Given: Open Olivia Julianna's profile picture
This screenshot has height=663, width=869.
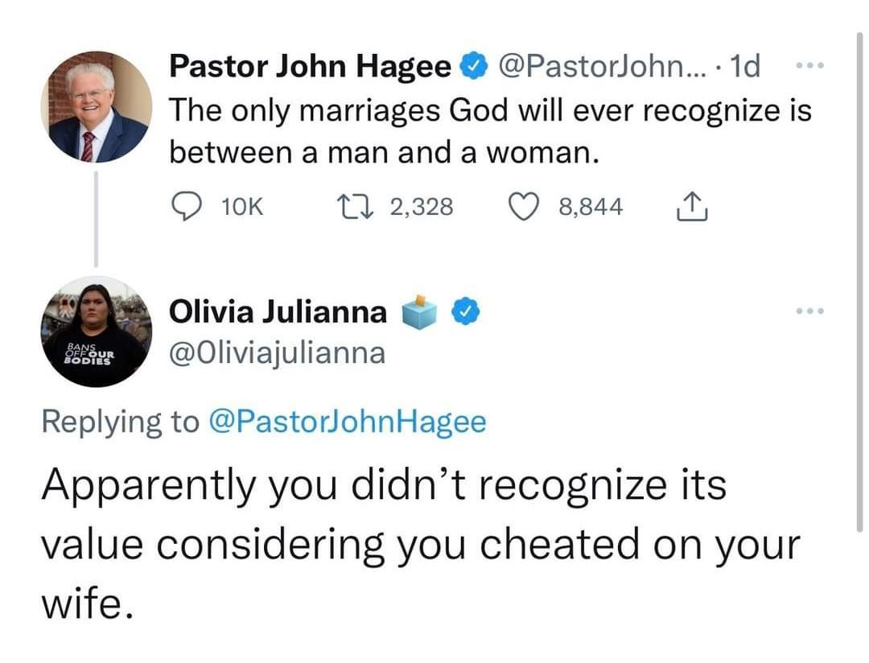Looking at the screenshot, I should (96, 332).
